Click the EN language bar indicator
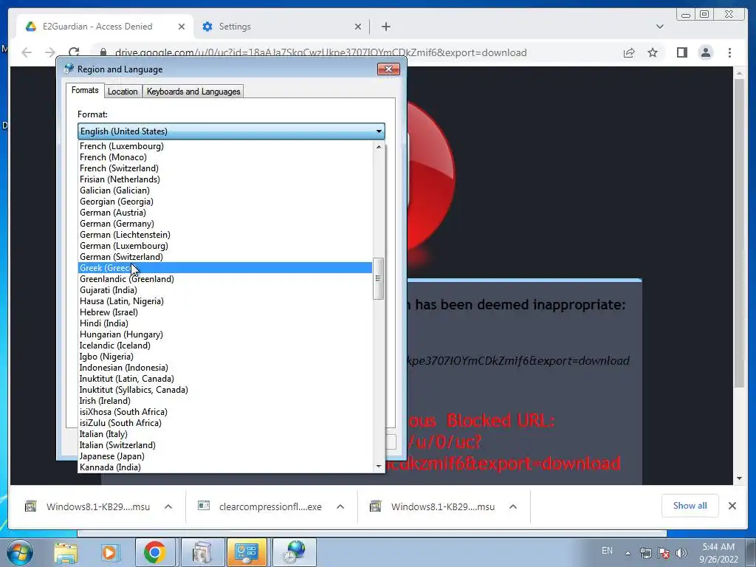Image resolution: width=756 pixels, height=567 pixels. [x=607, y=551]
